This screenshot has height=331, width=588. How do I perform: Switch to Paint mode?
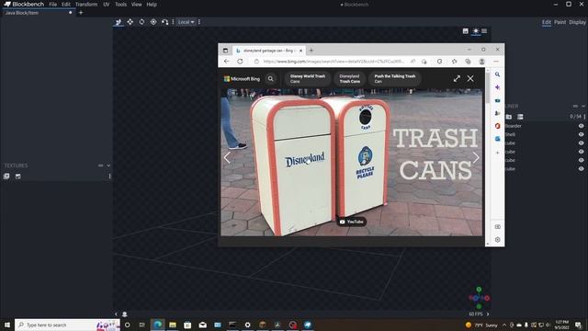560,22
